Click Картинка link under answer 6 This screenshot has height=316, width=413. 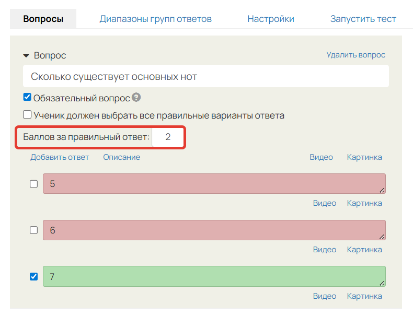click(x=364, y=250)
